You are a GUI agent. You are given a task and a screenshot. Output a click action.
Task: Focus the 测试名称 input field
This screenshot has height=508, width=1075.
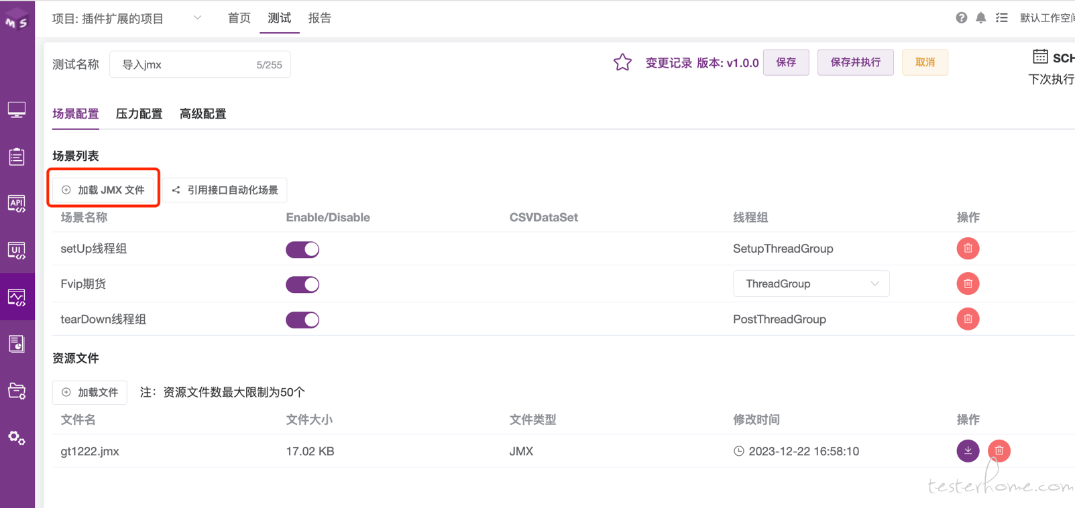click(x=200, y=64)
